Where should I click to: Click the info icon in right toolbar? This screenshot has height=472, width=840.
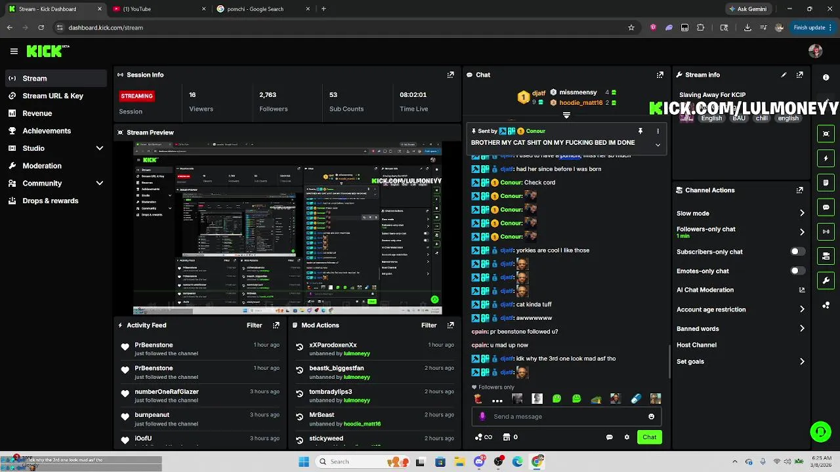(826, 77)
